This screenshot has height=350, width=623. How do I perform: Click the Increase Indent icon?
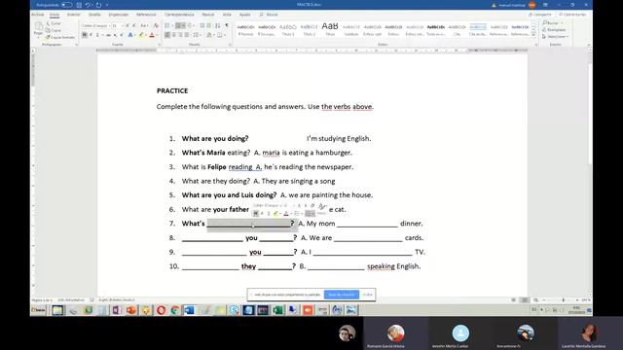click(209, 26)
